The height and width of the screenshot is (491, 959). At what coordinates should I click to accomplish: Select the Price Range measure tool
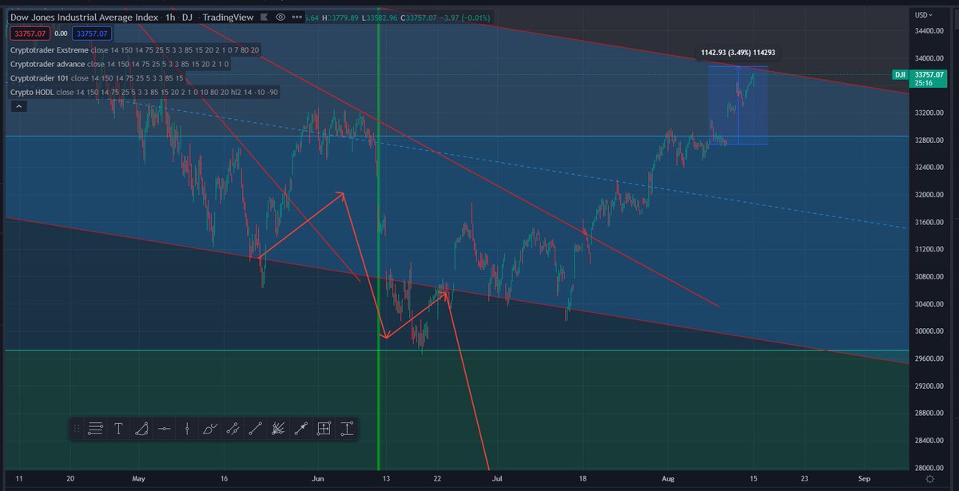point(347,429)
